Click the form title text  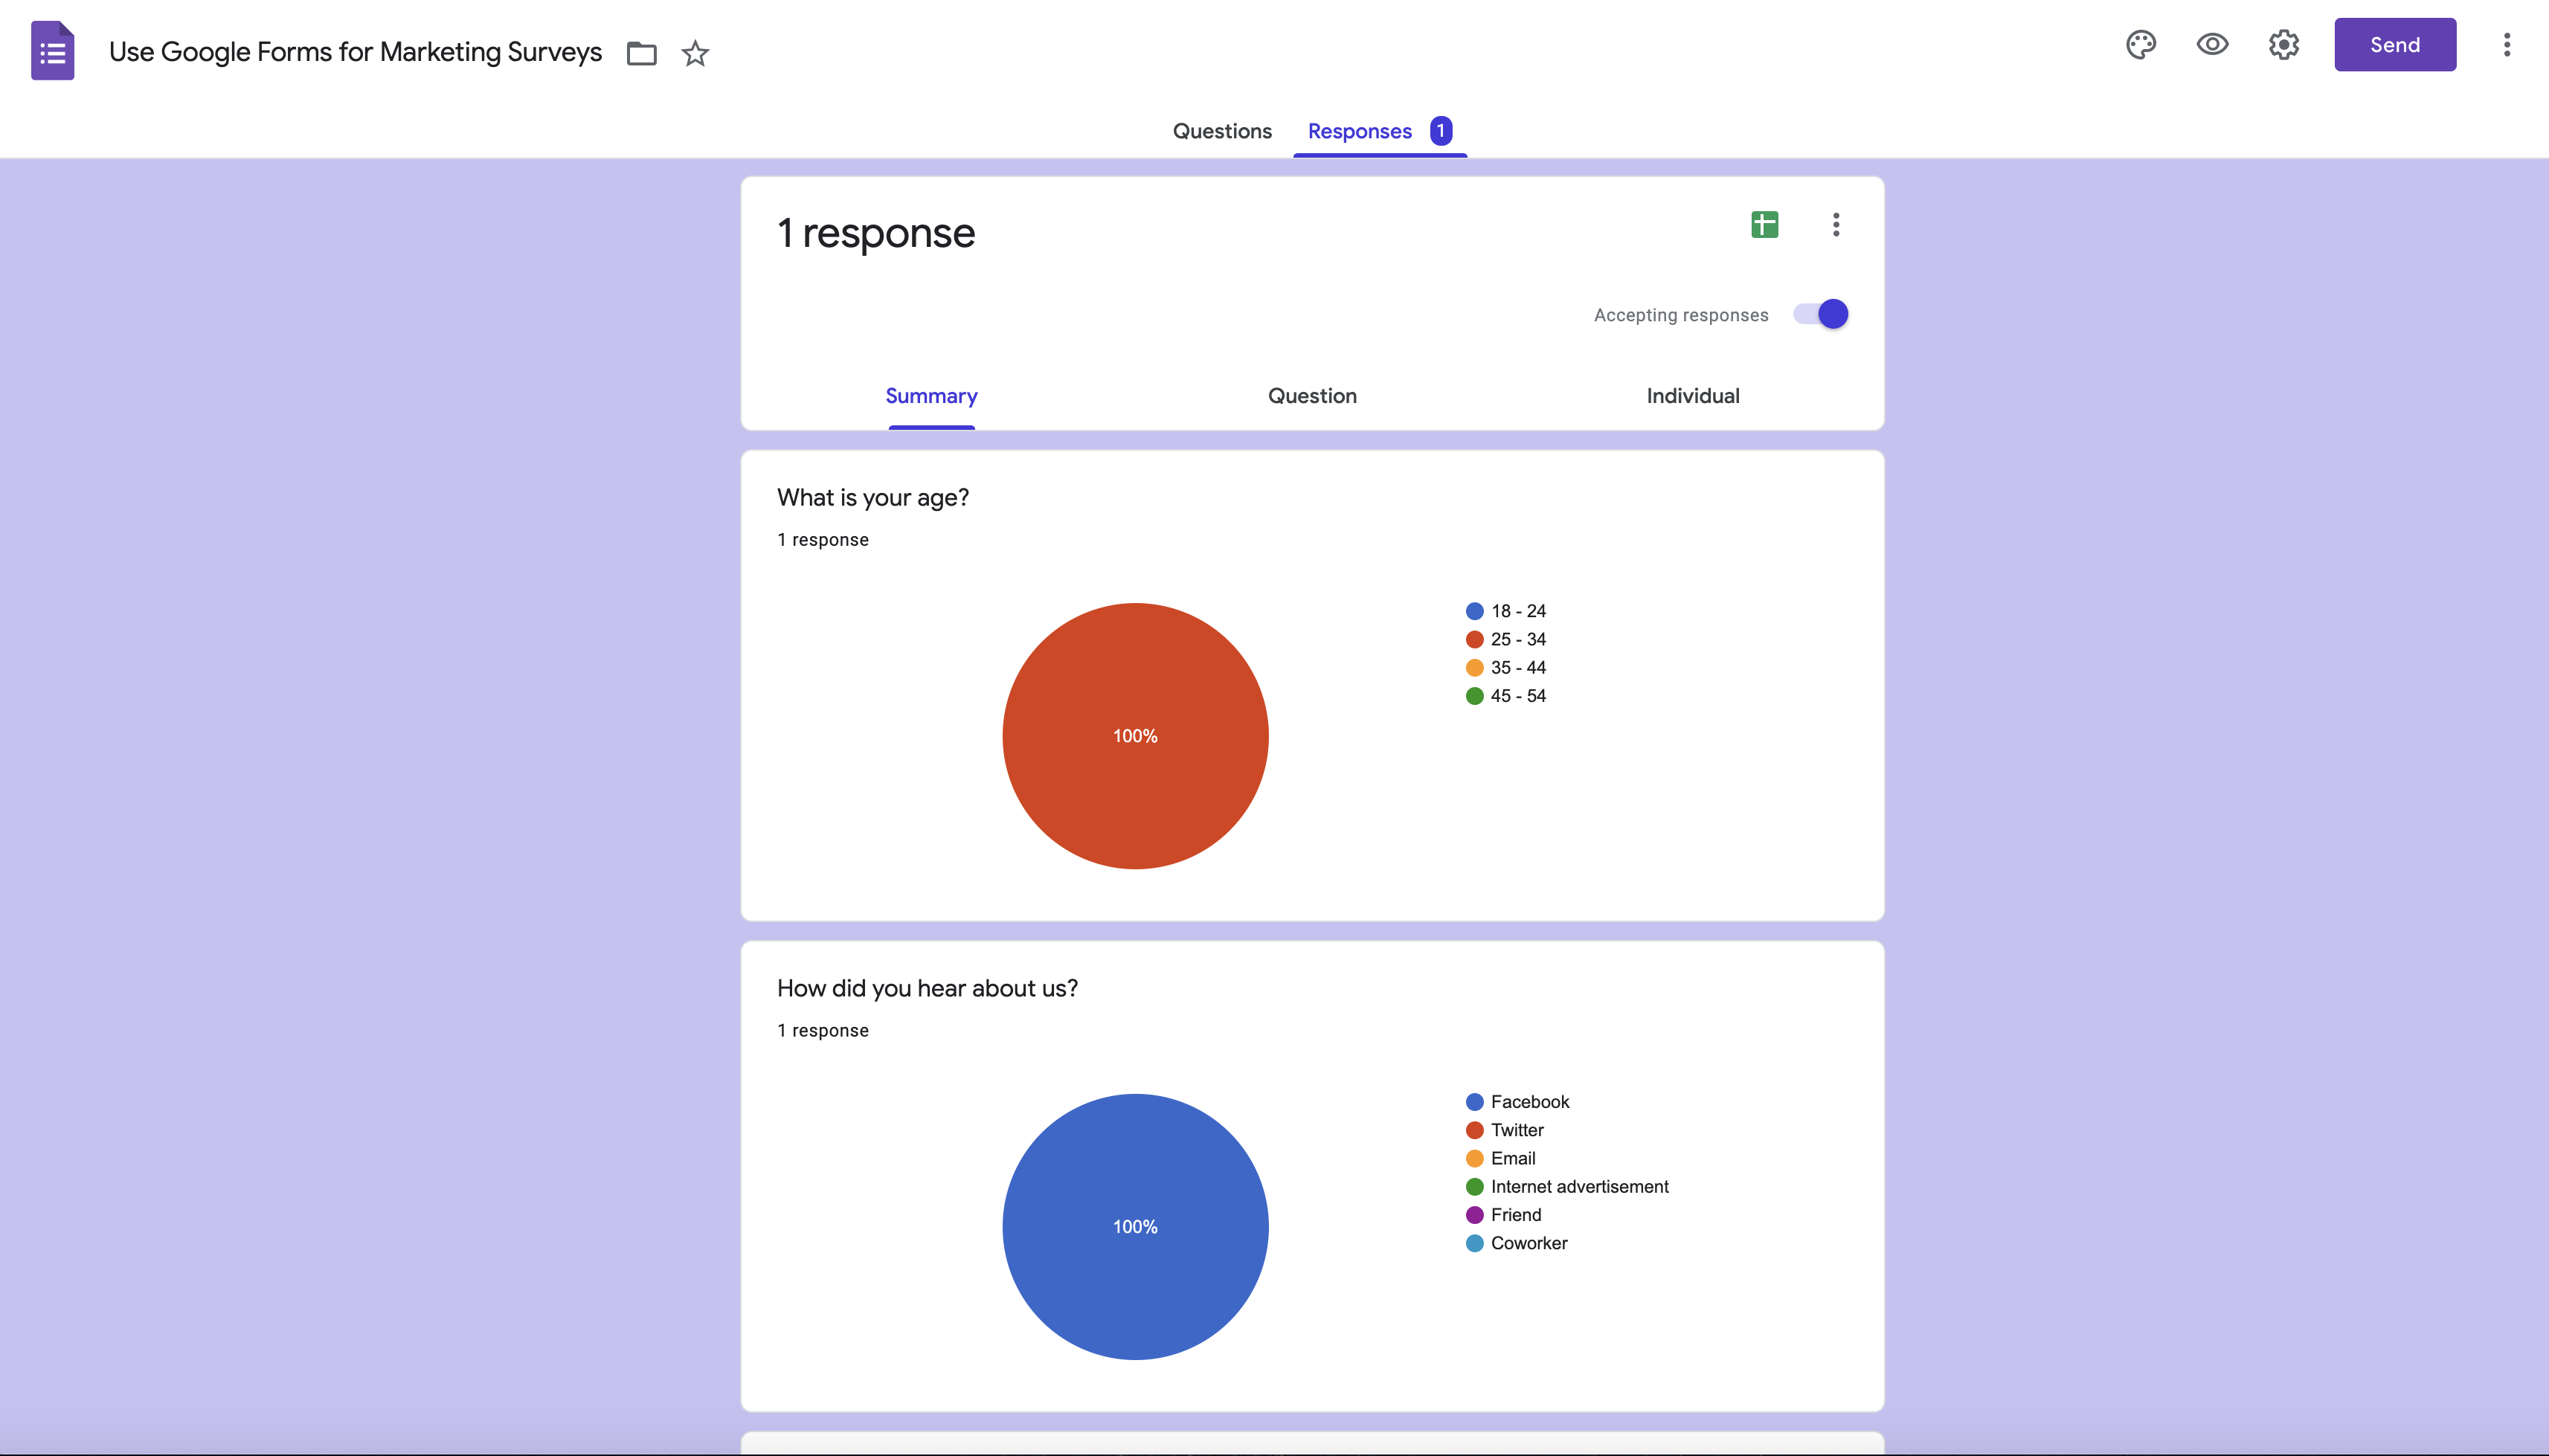355,52
